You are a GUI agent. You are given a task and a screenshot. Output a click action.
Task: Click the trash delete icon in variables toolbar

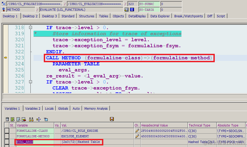(x=7, y=119)
